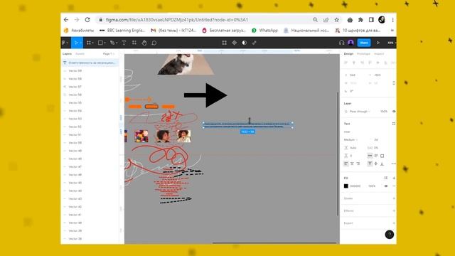The width and height of the screenshot is (455, 256).
Task: Switch to the Layers tab
Action: [67, 54]
